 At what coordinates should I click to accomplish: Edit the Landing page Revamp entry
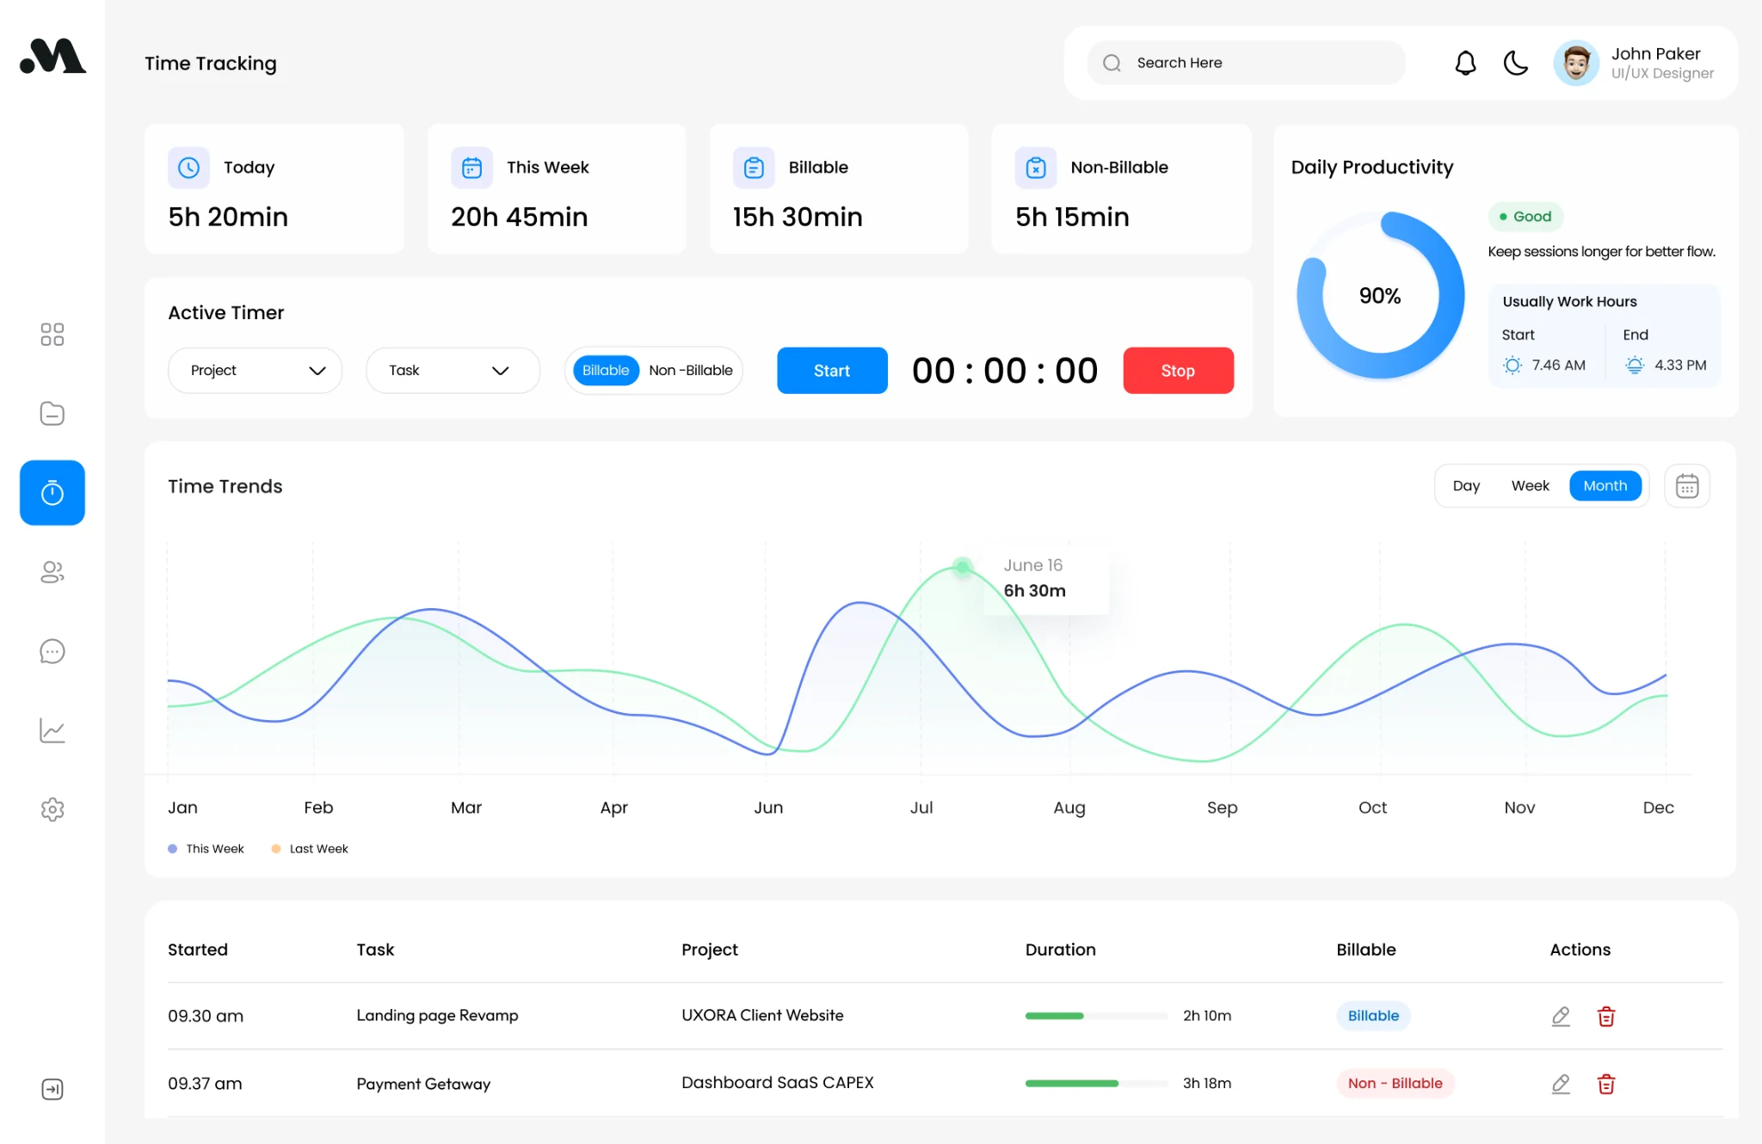pyautogui.click(x=1561, y=1016)
